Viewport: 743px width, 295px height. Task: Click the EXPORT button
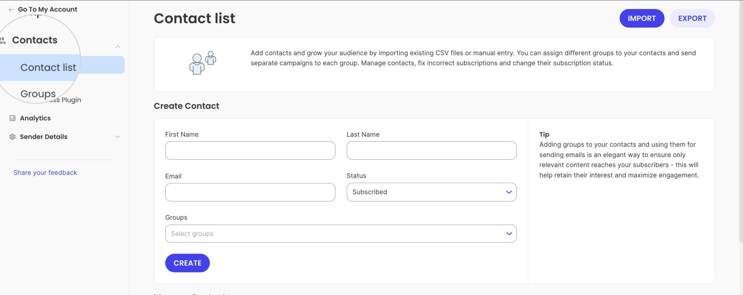(x=692, y=18)
